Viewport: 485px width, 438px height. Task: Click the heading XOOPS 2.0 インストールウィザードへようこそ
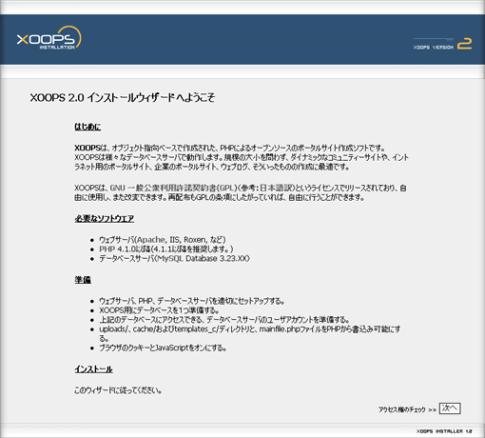(x=123, y=97)
